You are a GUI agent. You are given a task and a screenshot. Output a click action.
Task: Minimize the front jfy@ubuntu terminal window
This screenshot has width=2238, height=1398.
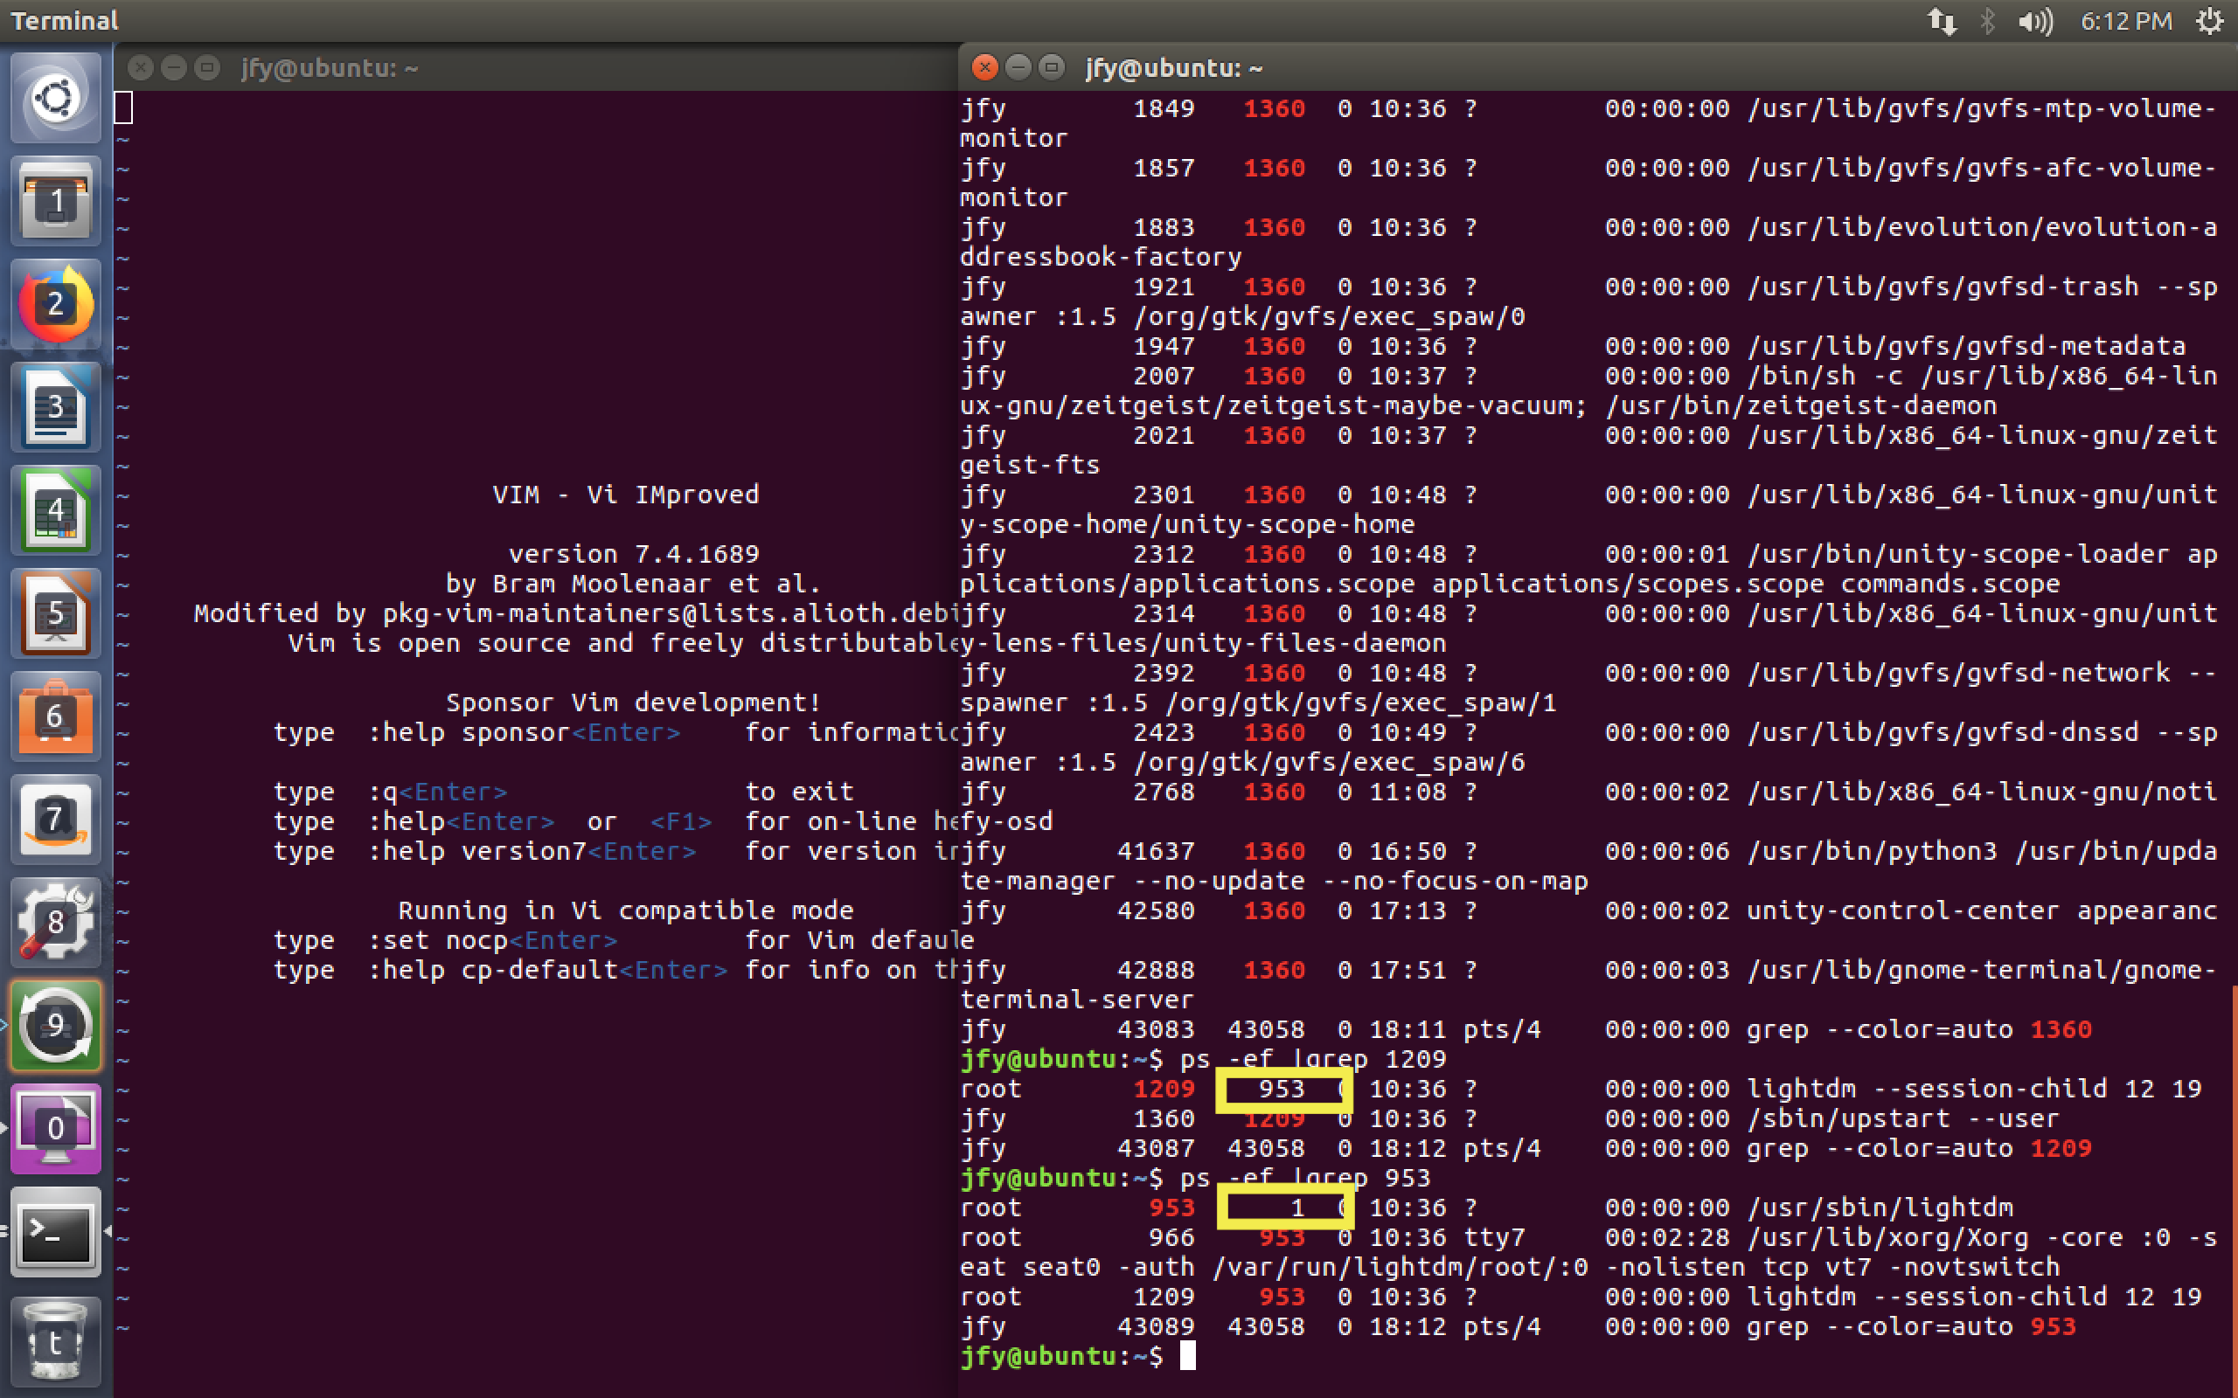[x=1018, y=66]
